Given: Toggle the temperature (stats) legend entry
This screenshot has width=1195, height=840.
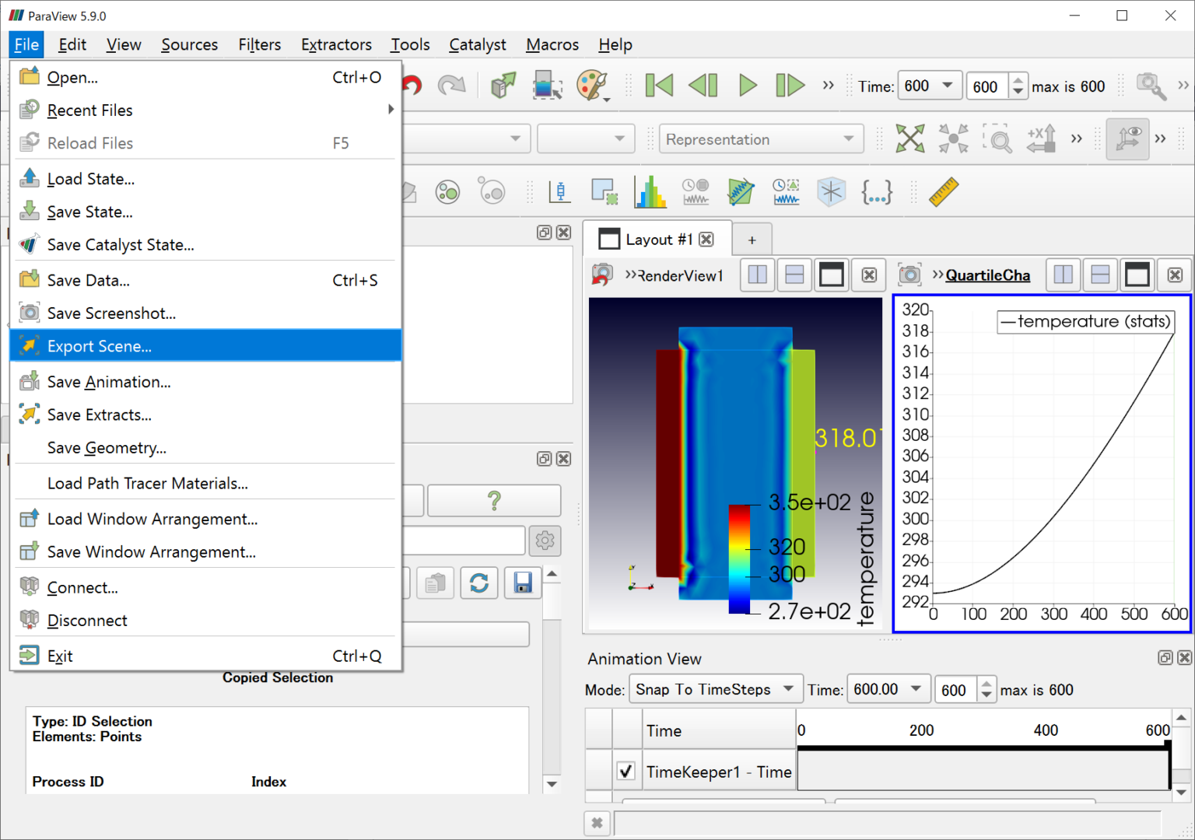Looking at the screenshot, I should click(x=1085, y=322).
